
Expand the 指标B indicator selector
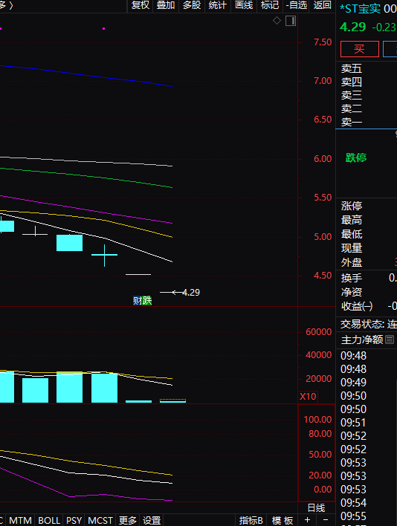(x=251, y=520)
